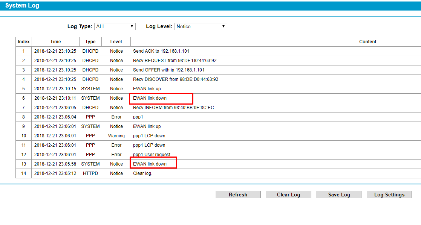Click the Warning level cell in row 10
Viewport: 421px width, 225px height.
click(116, 136)
